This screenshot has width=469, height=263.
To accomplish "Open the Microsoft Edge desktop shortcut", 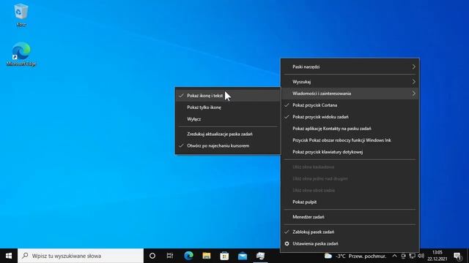I will (21, 54).
